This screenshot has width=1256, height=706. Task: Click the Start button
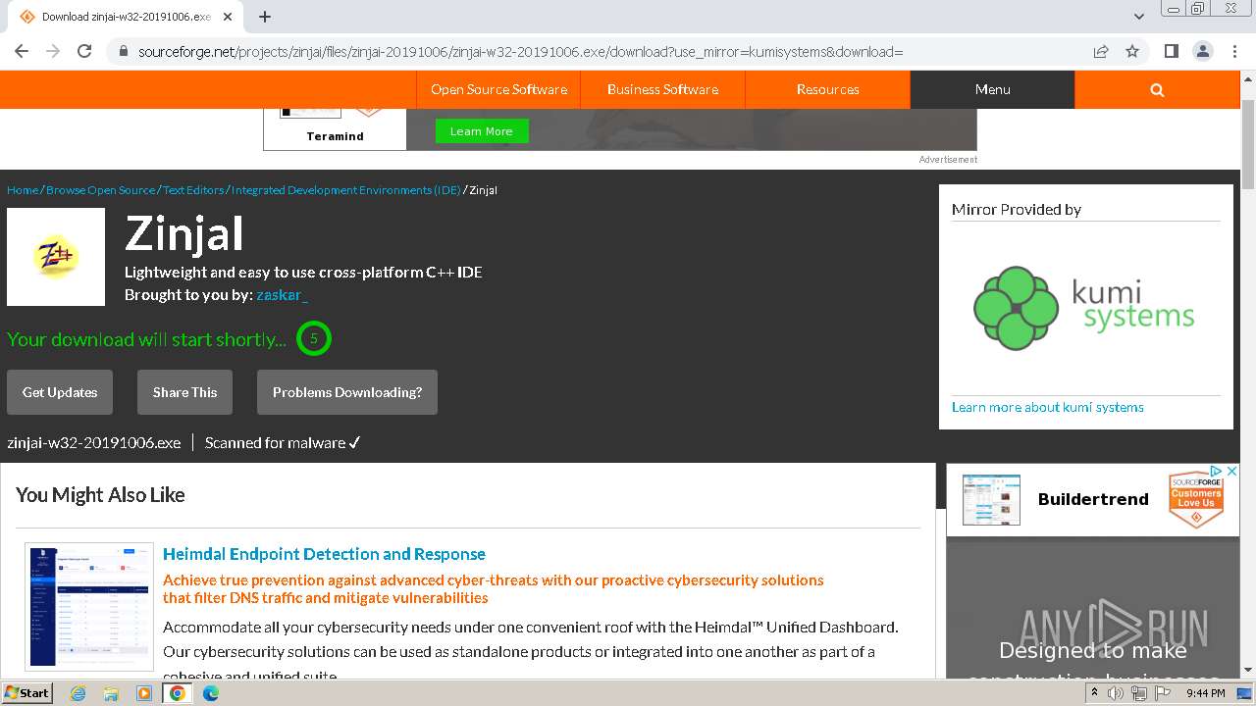(x=26, y=693)
